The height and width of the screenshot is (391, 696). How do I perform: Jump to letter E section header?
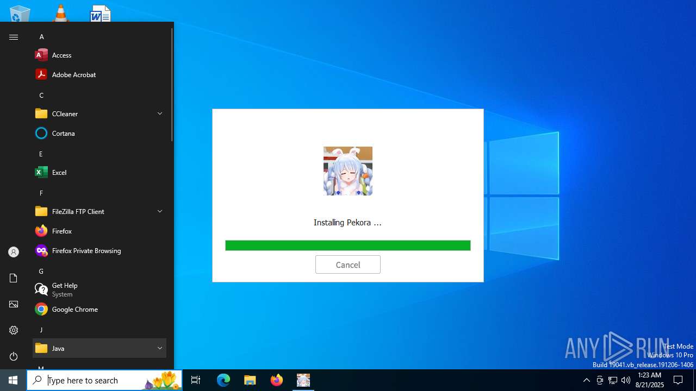click(41, 154)
